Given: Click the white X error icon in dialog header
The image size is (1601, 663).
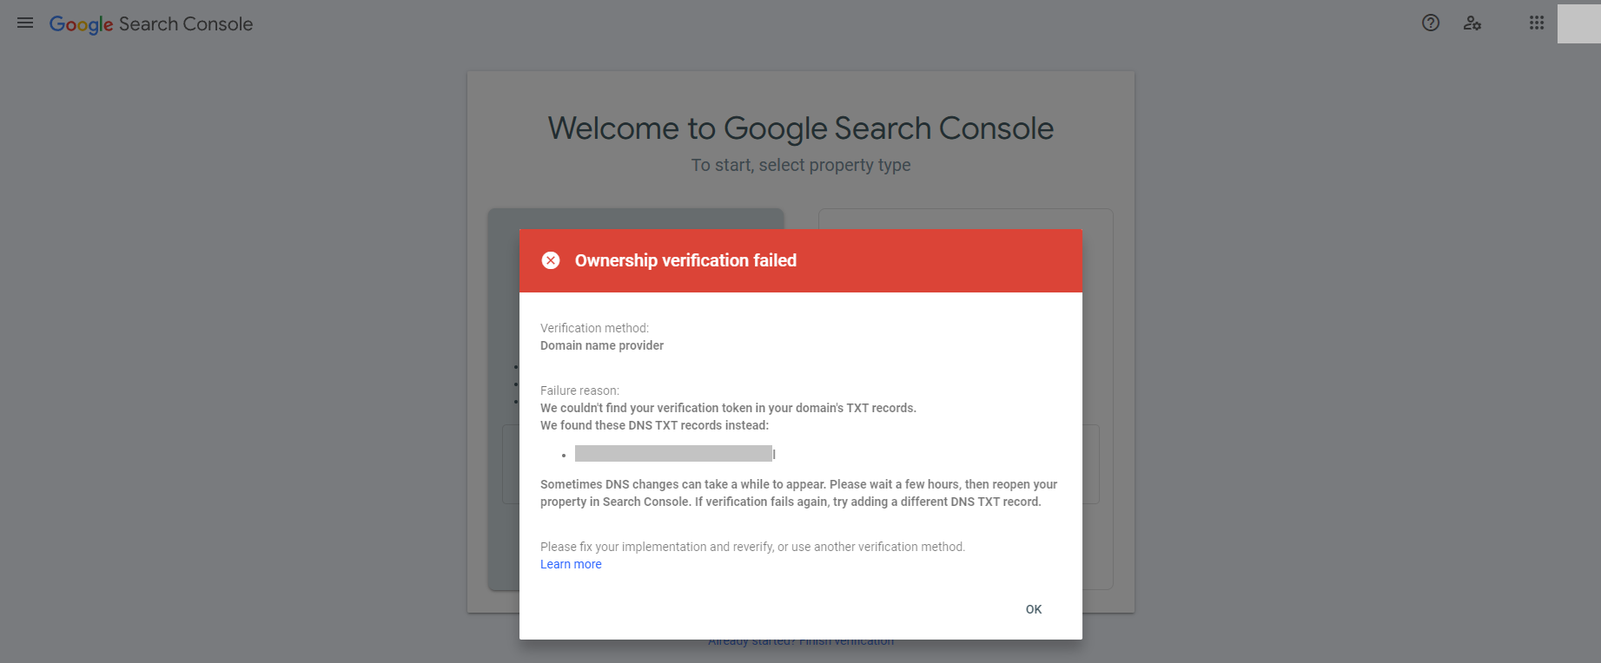Looking at the screenshot, I should (551, 259).
